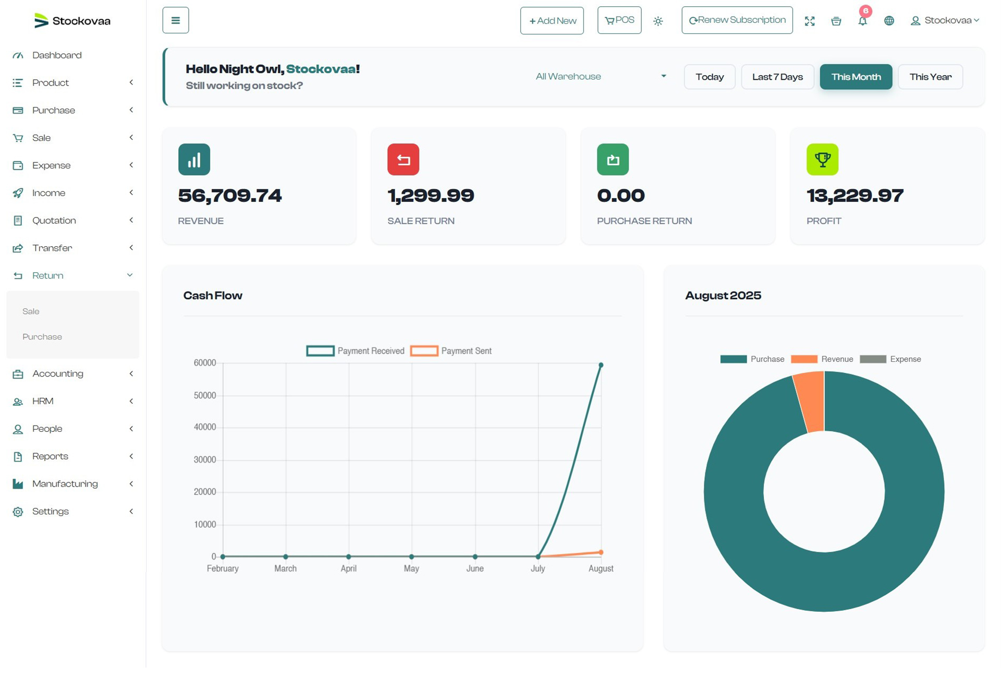This screenshot has height=678, width=1001.
Task: Click Renew Subscription button
Action: point(737,20)
